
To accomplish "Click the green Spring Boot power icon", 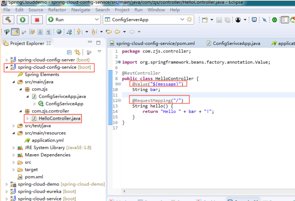I will coord(275,20).
